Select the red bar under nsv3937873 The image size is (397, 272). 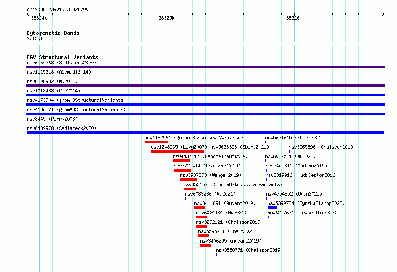(x=189, y=180)
